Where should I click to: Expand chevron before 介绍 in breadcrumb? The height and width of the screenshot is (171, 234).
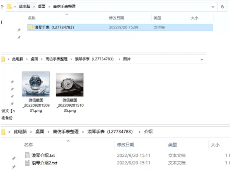139,132
